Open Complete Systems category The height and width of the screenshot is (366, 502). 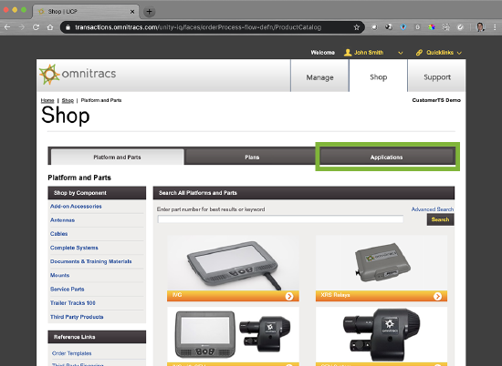click(x=74, y=248)
